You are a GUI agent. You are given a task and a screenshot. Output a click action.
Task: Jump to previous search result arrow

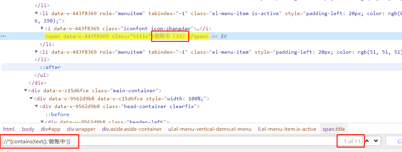367,141
